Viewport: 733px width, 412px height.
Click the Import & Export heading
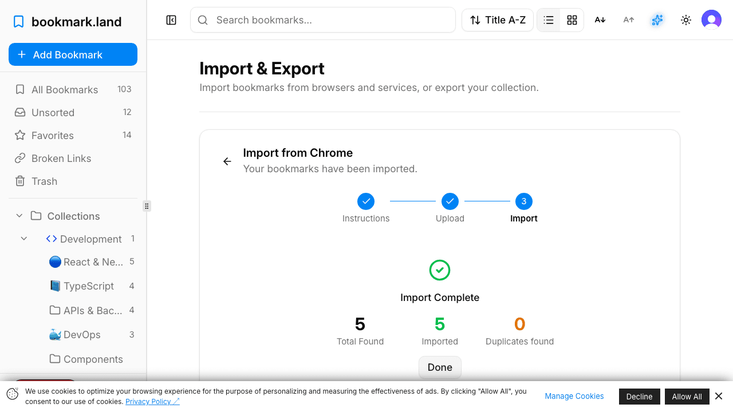point(262,69)
